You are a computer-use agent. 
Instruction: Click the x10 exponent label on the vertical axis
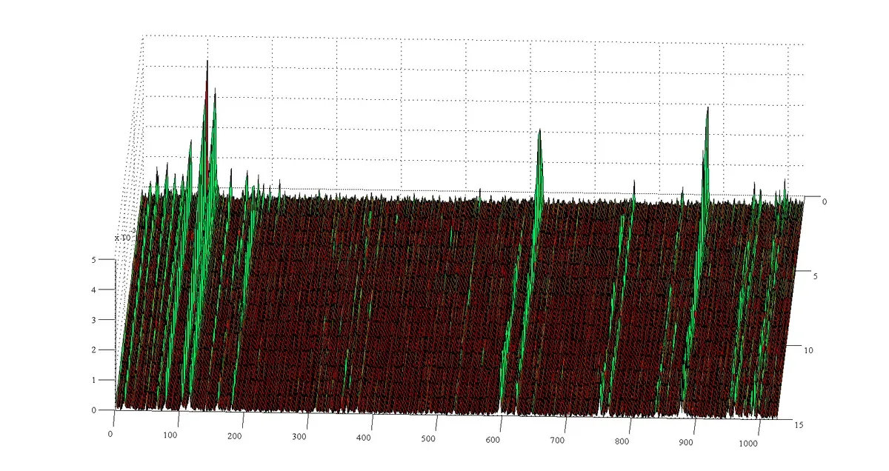[x=122, y=238]
